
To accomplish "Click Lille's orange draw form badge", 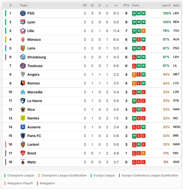I will [x=143, y=31].
